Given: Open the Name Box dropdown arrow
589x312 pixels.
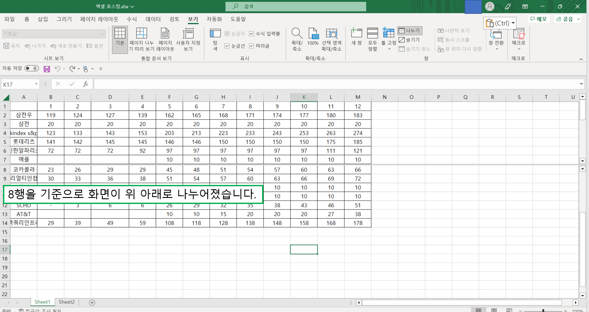Looking at the screenshot, I should tap(36, 84).
